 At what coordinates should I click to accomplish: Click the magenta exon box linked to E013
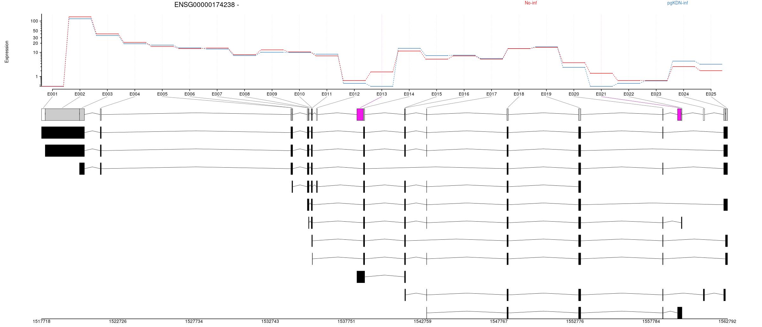360,115
